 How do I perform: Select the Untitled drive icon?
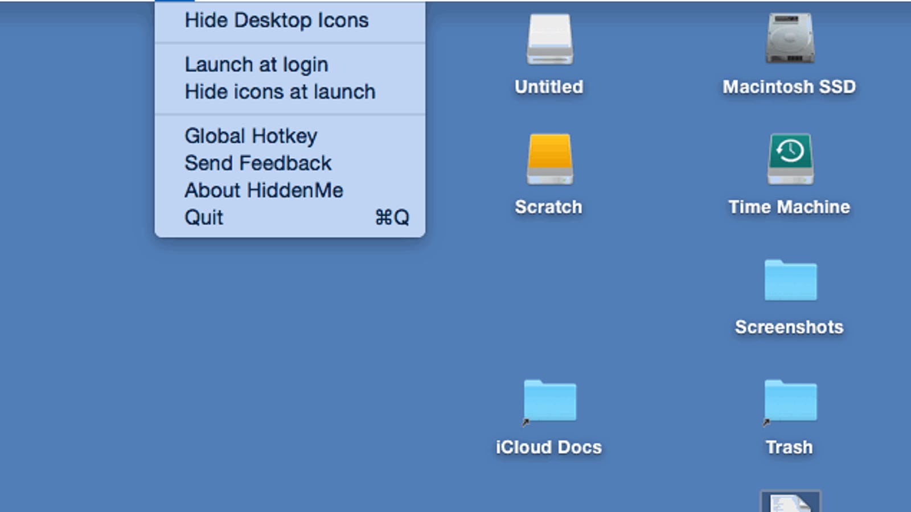pyautogui.click(x=549, y=39)
